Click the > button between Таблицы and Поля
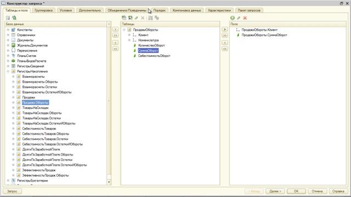351x197 pixels. tap(225, 29)
